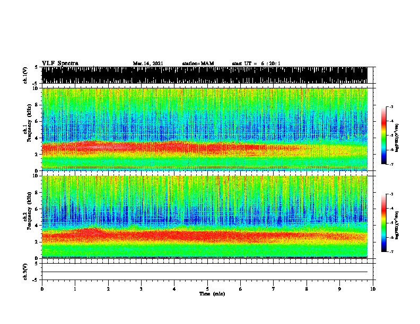Click the black ch.1 voltage waveform strip
The image size is (420, 324).
pos(204,75)
